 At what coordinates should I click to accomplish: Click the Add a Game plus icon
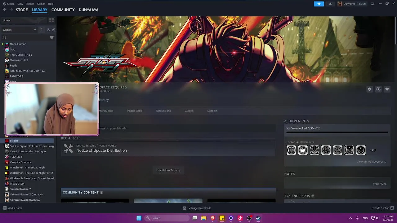point(5,208)
